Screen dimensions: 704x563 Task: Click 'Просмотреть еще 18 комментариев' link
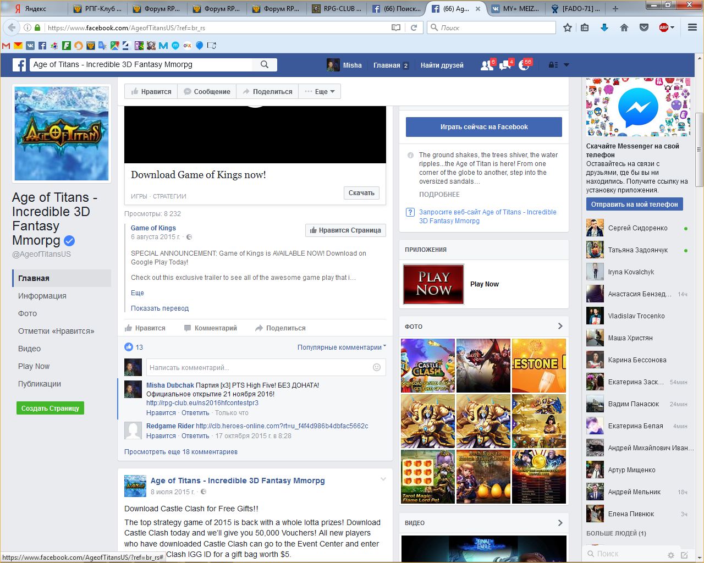[181, 452]
